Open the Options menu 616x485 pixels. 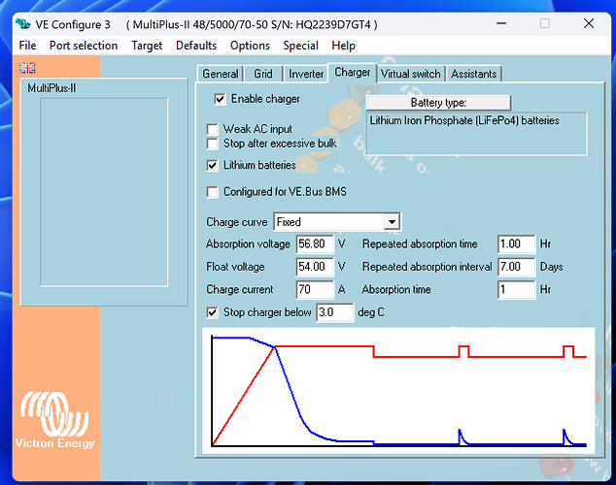(x=250, y=46)
